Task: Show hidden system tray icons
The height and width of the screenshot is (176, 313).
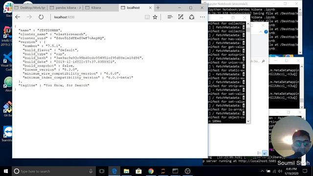Action: tap(262, 171)
